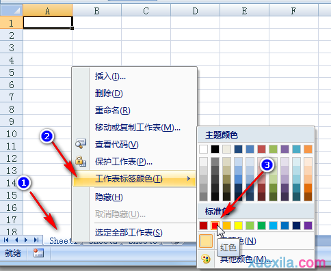
Task: Choose light green standard color swatch
Action: [x=250, y=225]
